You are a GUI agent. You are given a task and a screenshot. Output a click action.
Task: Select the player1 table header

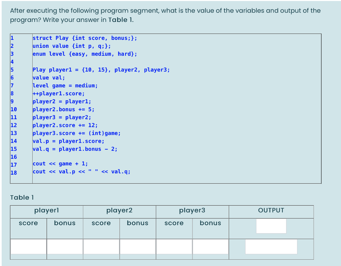click(x=46, y=211)
